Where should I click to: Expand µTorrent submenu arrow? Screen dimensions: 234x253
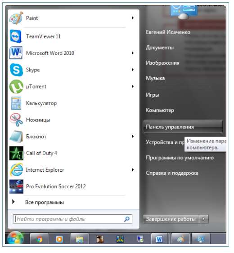pos(133,86)
